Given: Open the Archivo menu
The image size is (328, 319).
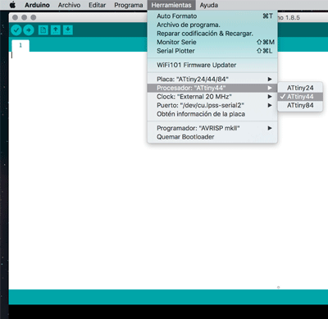Looking at the screenshot, I should [x=69, y=5].
